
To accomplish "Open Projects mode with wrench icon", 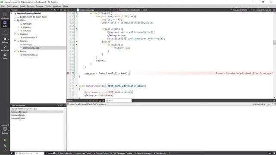I will point(5,48).
